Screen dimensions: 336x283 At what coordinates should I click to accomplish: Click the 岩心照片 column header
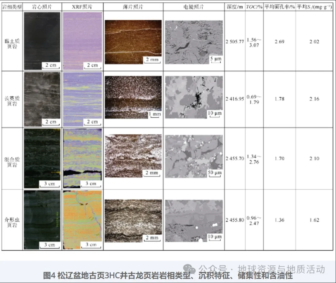42,7
